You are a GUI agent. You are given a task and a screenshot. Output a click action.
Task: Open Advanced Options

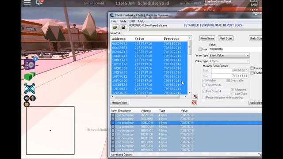(x=122, y=155)
